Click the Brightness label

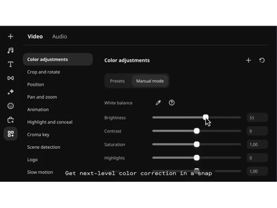tap(115, 118)
